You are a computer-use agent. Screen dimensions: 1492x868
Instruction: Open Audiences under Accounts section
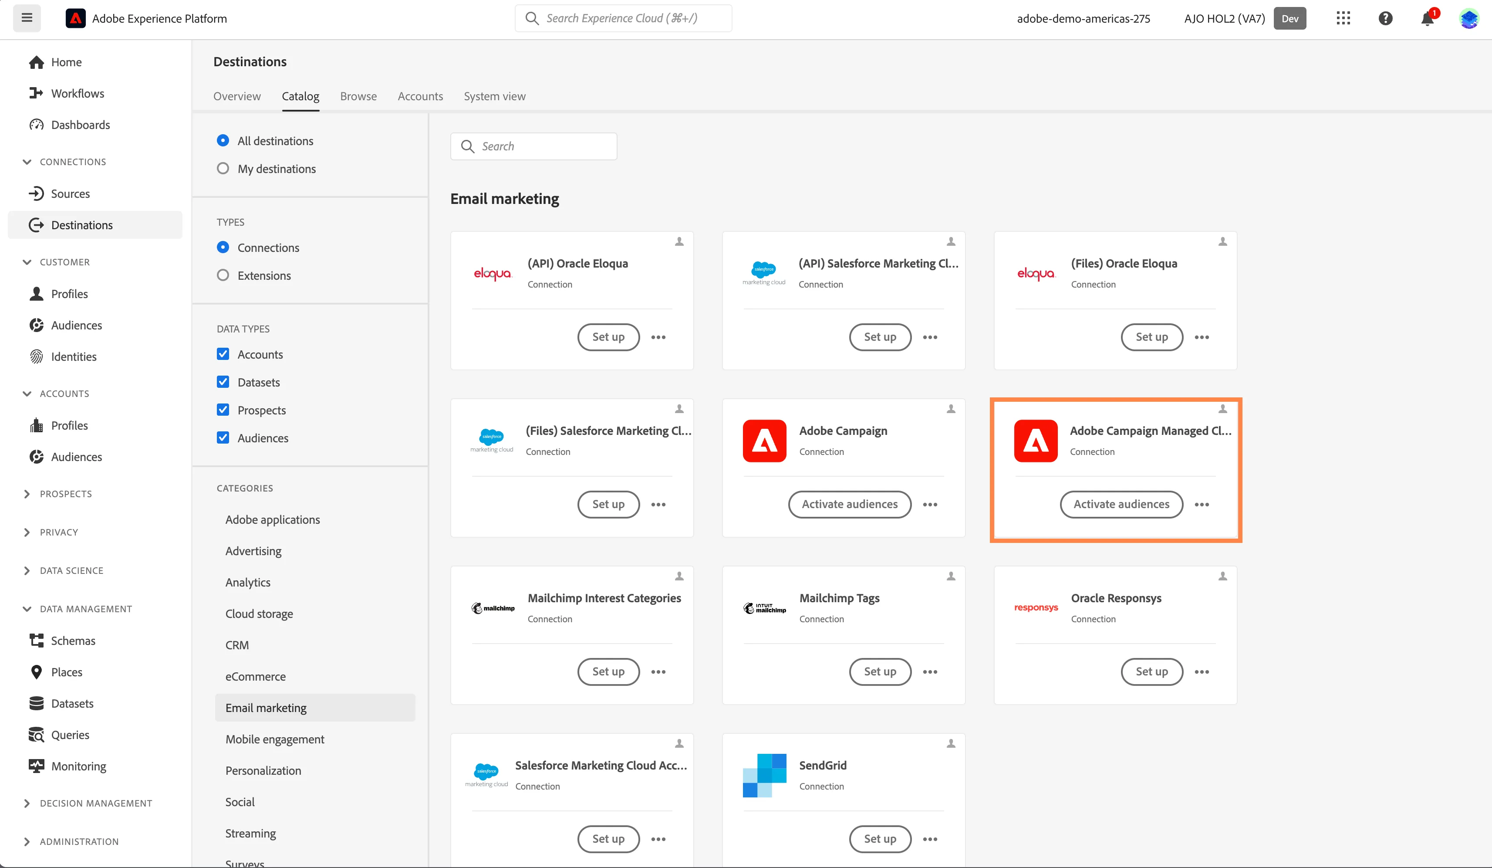click(76, 457)
